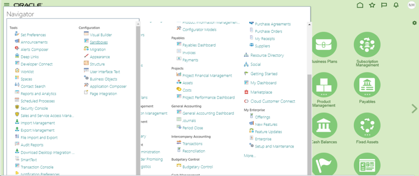Click the Announcements megaphone icon
Image resolution: width=419 pixels, height=176 pixels.
tap(17, 41)
